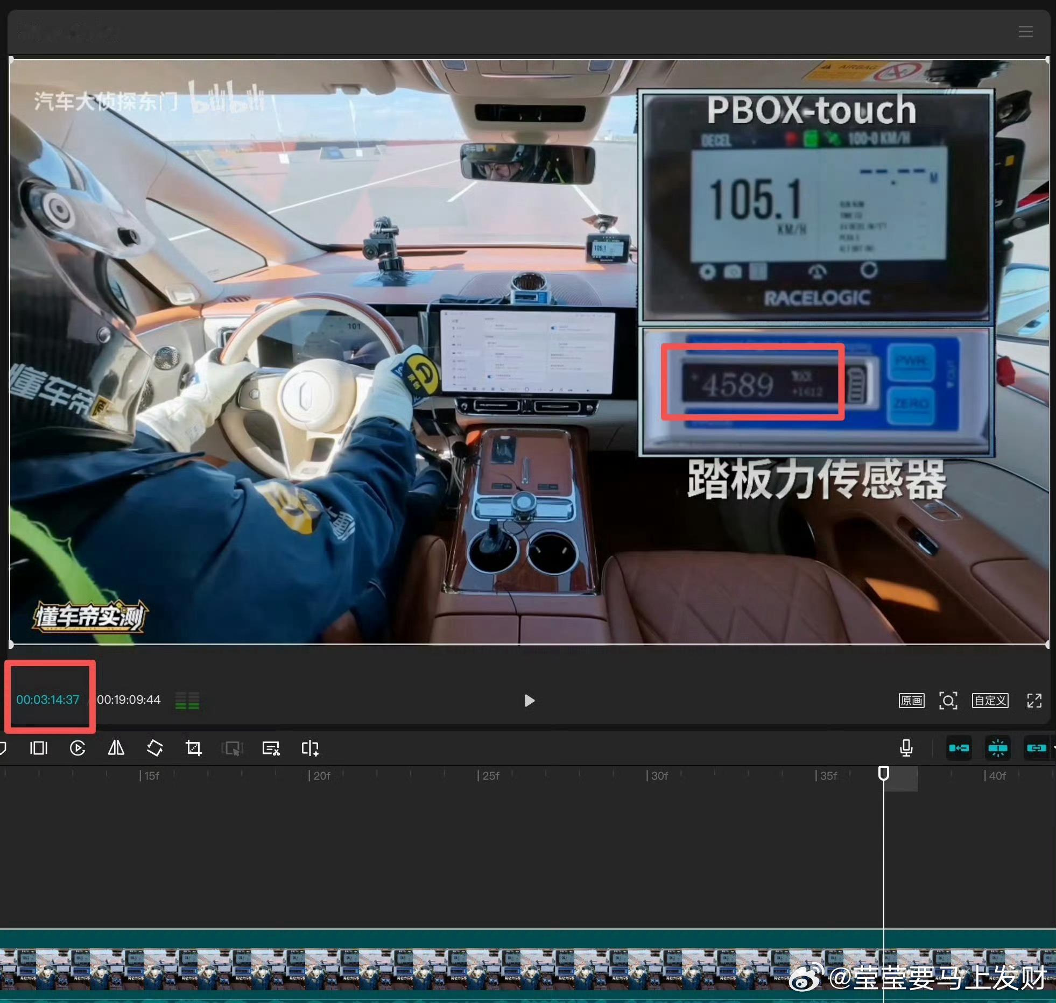Select the split-with-sparkle tool icon
Viewport: 1056px width, 1003px height.
click(x=310, y=748)
